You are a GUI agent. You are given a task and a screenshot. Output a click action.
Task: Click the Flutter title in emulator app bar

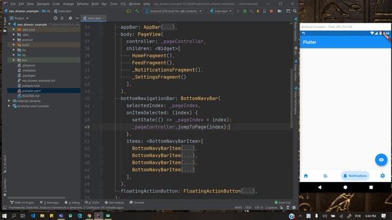tap(309, 42)
